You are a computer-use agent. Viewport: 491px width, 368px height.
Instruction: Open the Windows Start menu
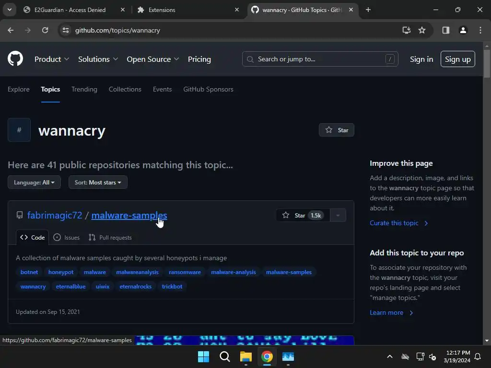tap(203, 356)
